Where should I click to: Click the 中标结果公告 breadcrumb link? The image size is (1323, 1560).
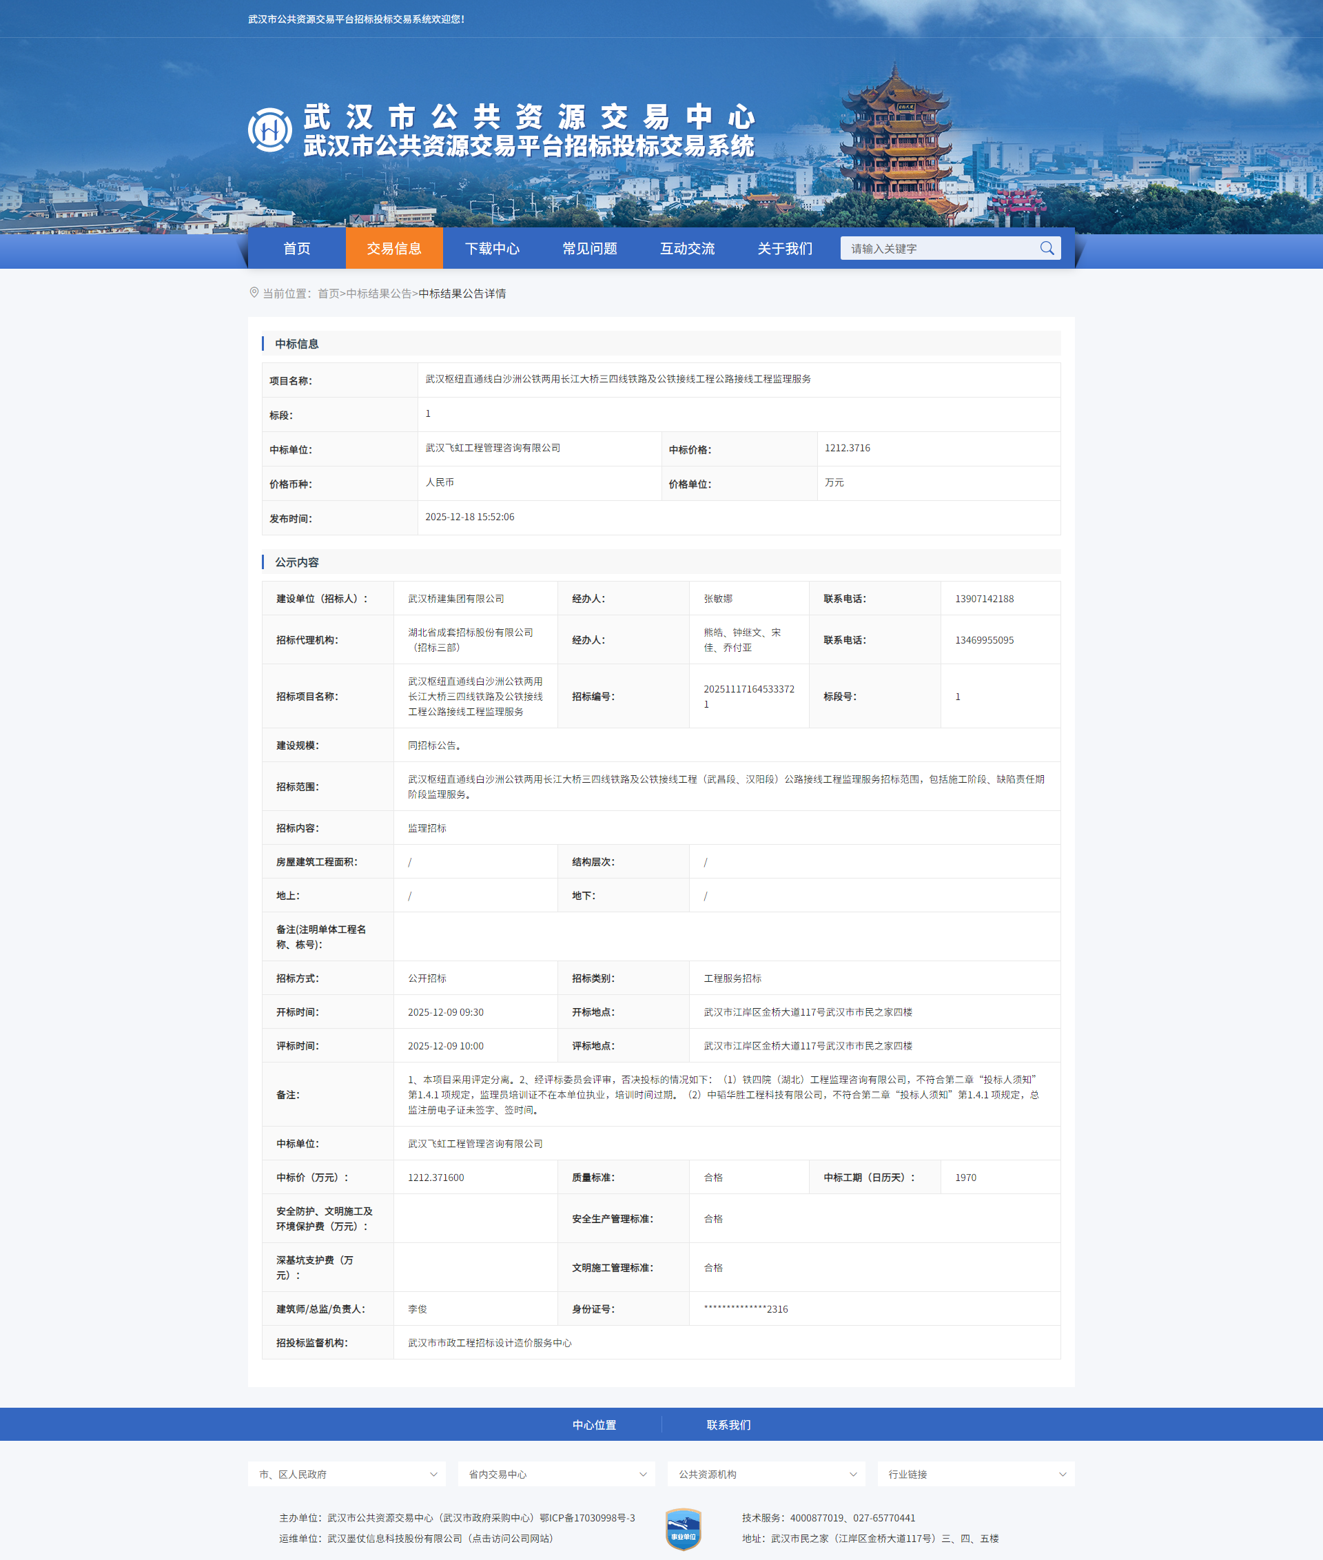(379, 294)
